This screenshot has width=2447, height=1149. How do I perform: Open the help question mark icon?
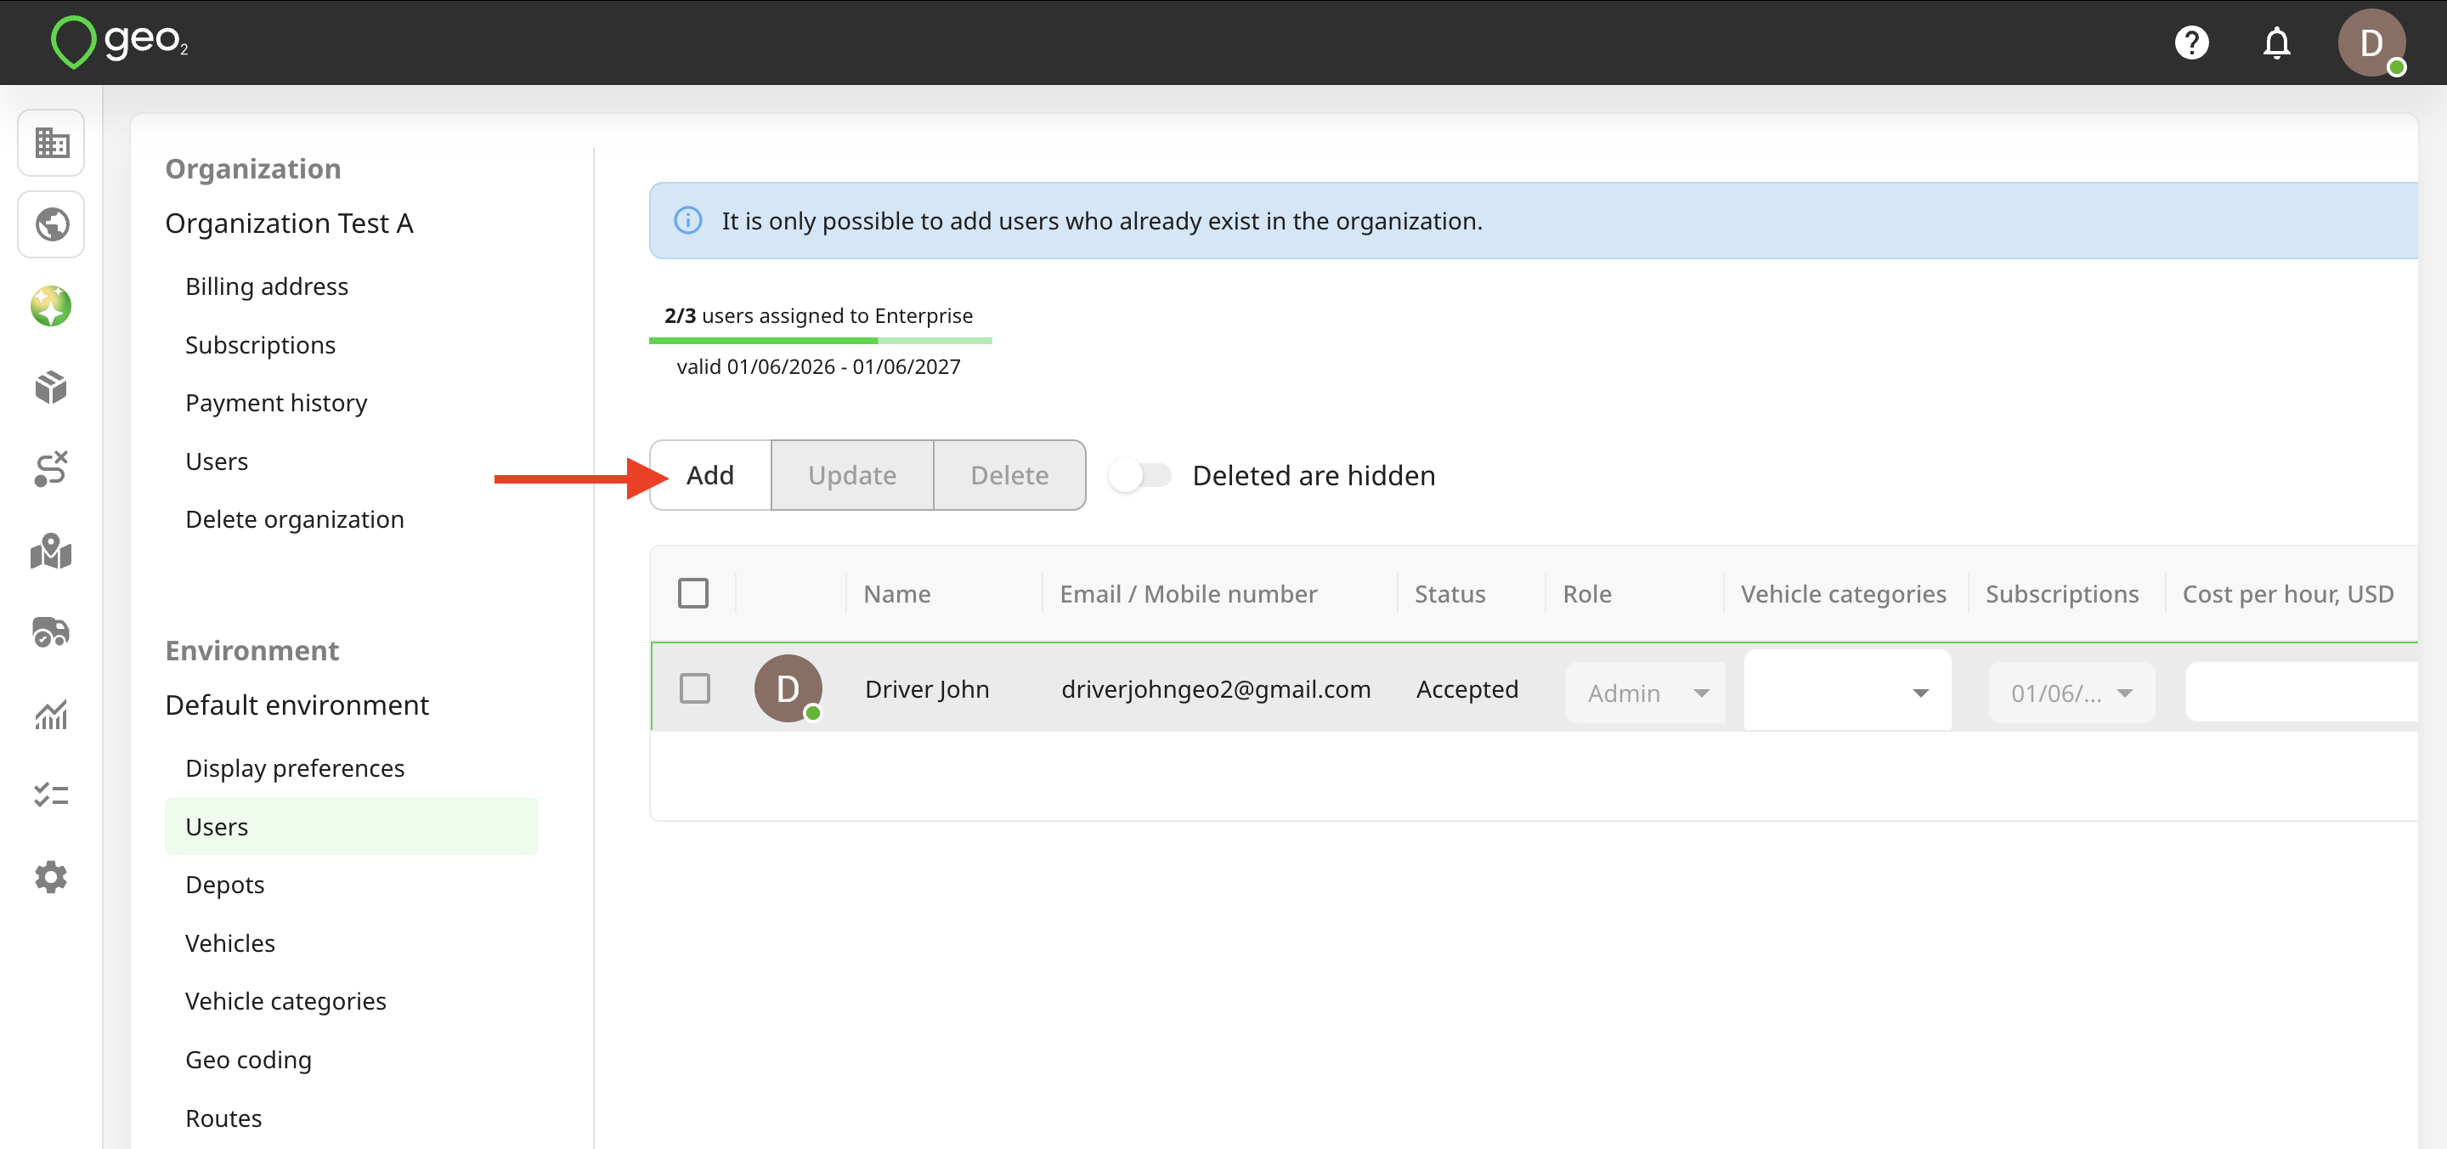(x=2190, y=42)
